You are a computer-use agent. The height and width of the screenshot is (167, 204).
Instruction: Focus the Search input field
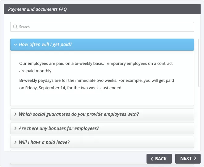point(102,27)
